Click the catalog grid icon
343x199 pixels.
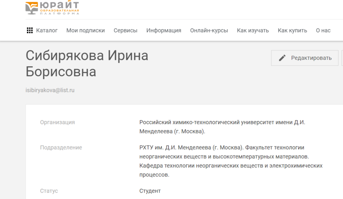point(30,30)
